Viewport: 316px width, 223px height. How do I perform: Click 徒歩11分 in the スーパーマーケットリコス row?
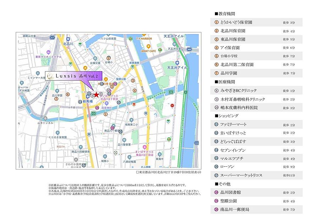289,175
